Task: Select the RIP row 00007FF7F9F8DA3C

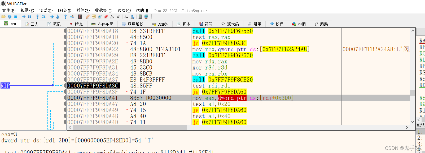Action: 238,86
